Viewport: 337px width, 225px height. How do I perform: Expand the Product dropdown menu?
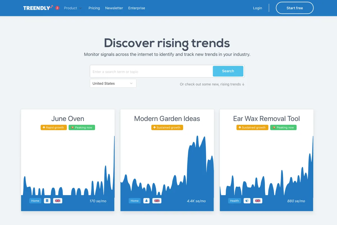point(73,8)
